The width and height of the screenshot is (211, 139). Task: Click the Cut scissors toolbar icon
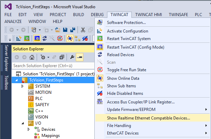pyautogui.click(x=83, y=30)
